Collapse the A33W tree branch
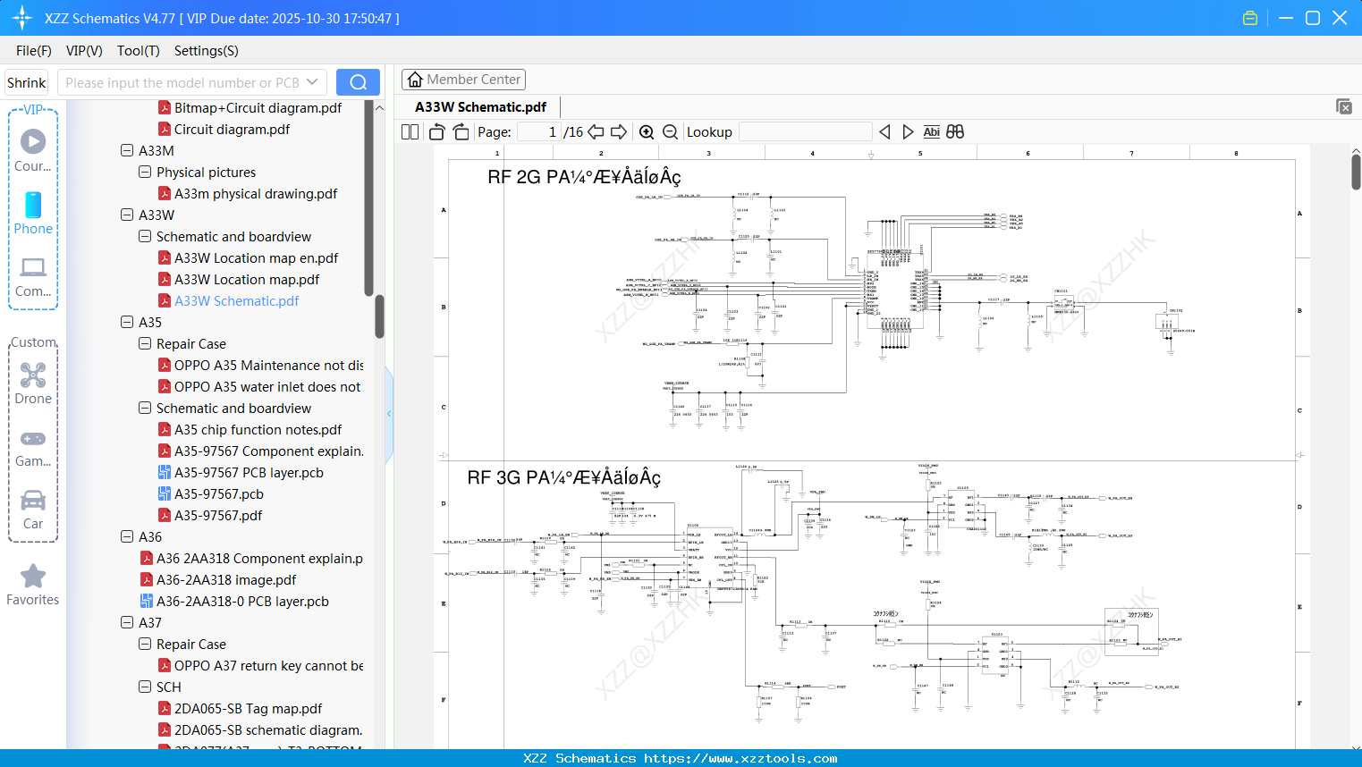 click(x=127, y=215)
